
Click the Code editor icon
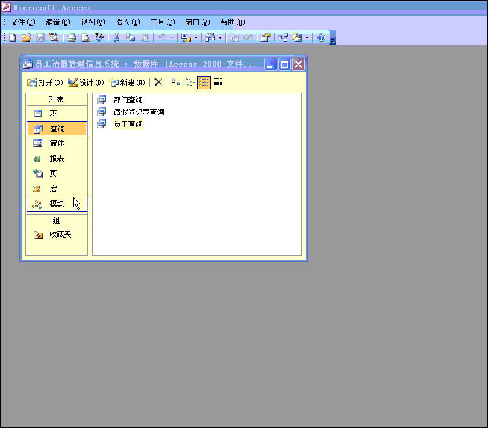point(234,38)
